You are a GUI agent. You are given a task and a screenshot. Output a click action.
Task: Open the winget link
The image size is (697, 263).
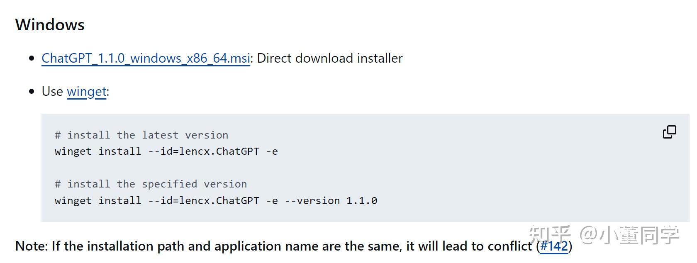click(87, 91)
